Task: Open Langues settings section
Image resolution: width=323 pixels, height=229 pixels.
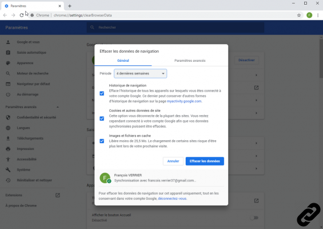Action: (x=23, y=128)
